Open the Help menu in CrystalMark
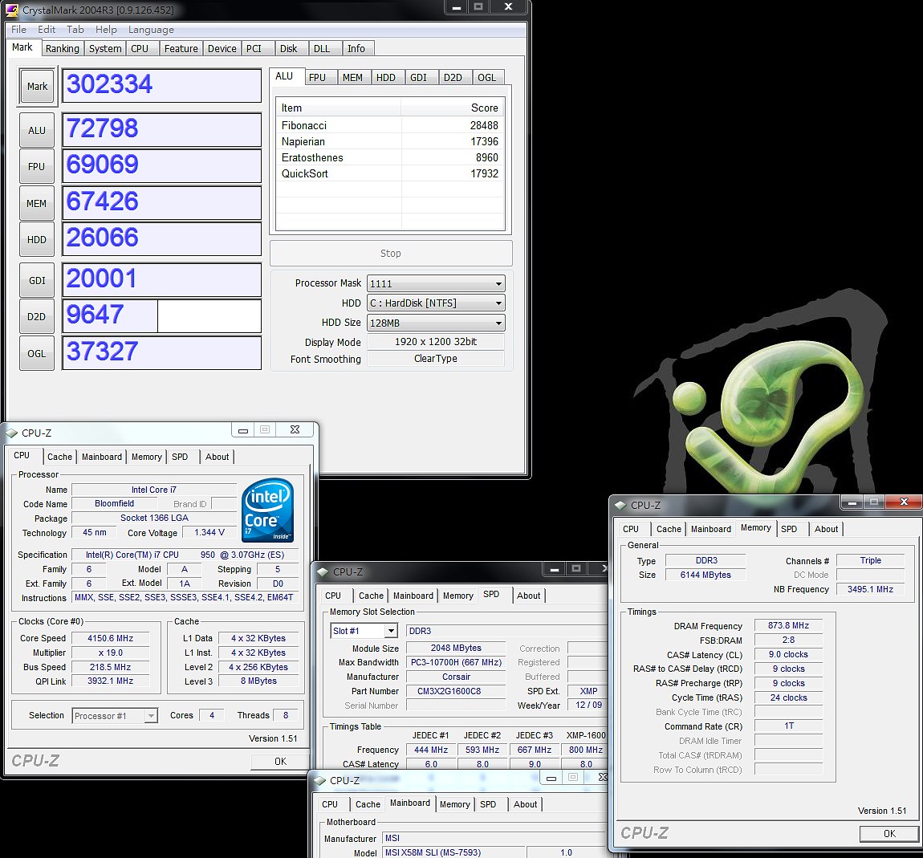 106,30
